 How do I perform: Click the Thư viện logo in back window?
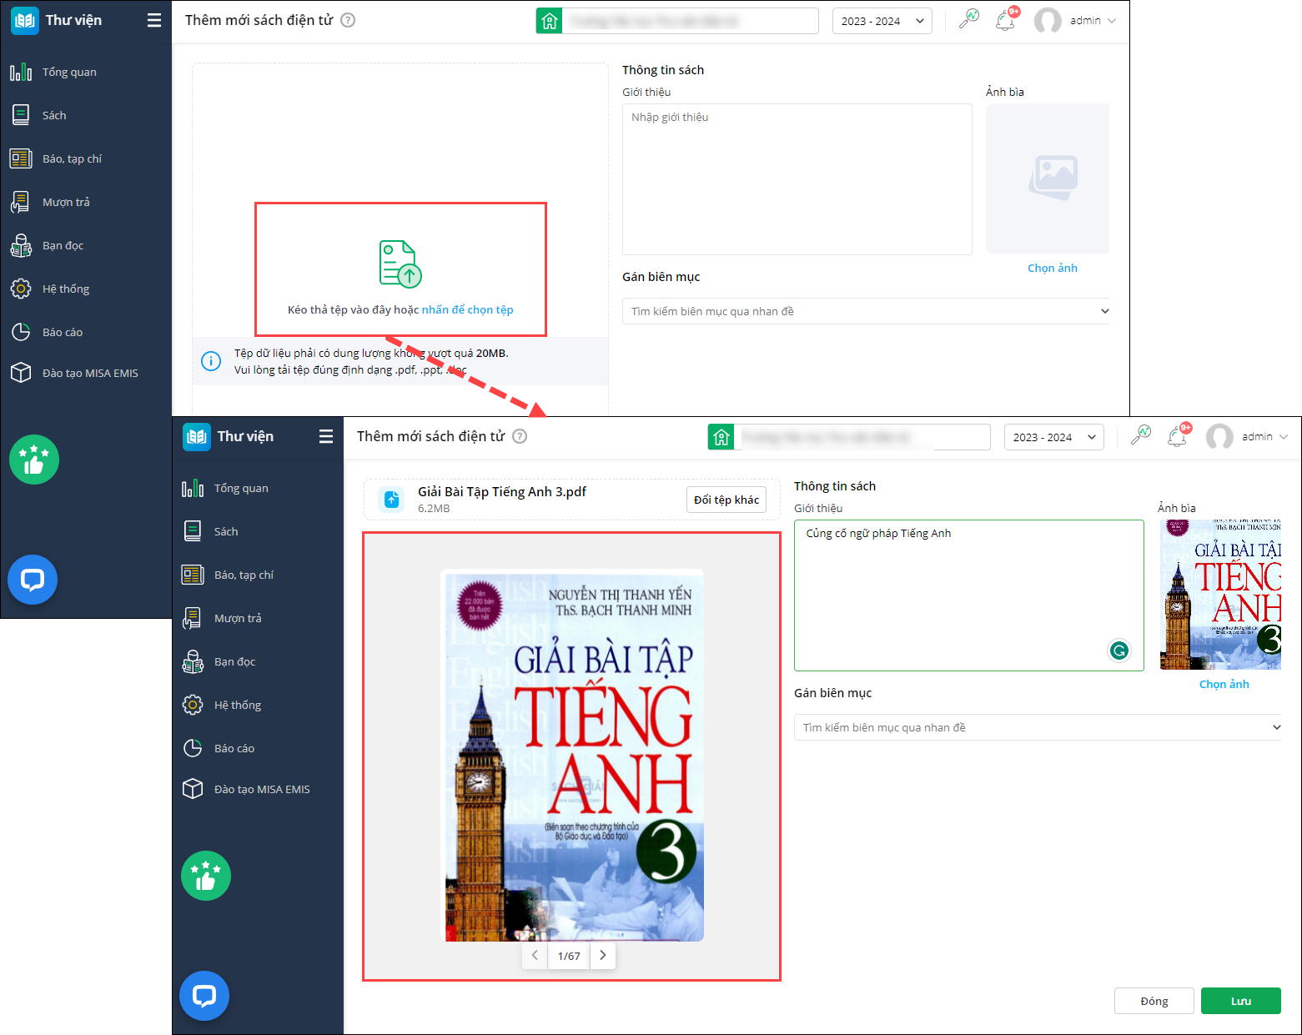pos(25,20)
